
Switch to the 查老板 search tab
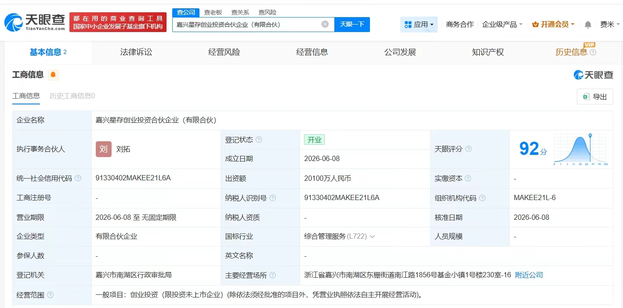coord(213,12)
